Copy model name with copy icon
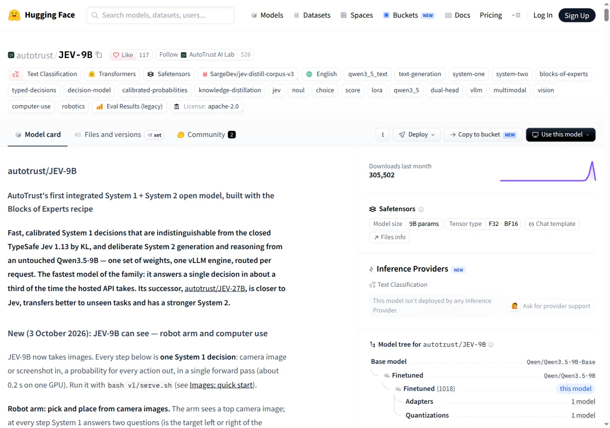This screenshot has height=428, width=610. [99, 55]
